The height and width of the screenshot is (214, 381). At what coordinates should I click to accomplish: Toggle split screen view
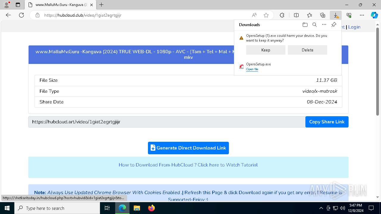(296, 15)
